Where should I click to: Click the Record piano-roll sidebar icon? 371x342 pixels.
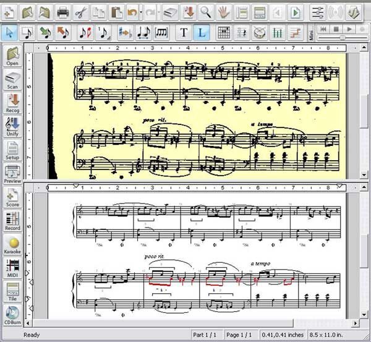[12, 221]
